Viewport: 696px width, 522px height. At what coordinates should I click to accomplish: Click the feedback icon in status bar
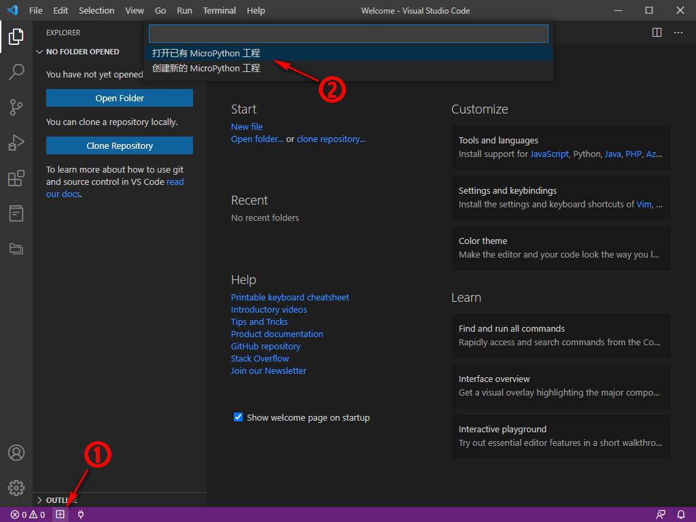pyautogui.click(x=661, y=515)
